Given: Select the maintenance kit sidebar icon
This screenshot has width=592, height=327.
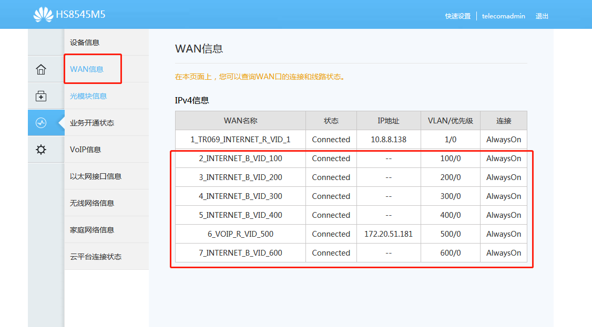Looking at the screenshot, I should pyautogui.click(x=41, y=96).
